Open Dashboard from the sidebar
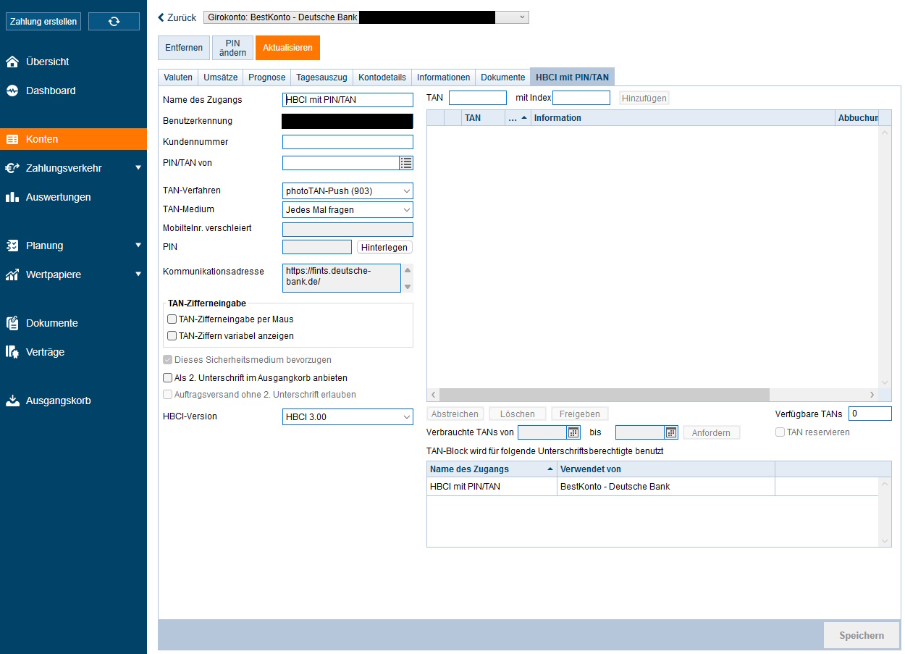905x654 pixels. pos(50,91)
